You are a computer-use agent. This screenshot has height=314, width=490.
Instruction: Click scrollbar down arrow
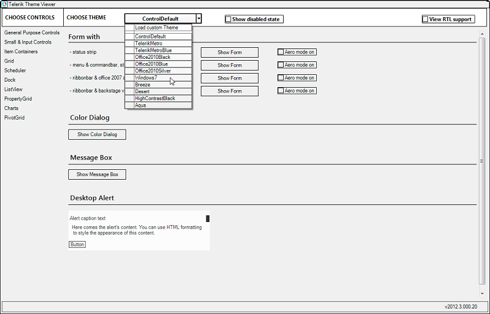click(482, 293)
